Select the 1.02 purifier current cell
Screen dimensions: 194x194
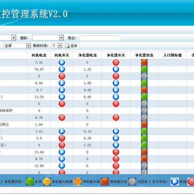click(87, 145)
